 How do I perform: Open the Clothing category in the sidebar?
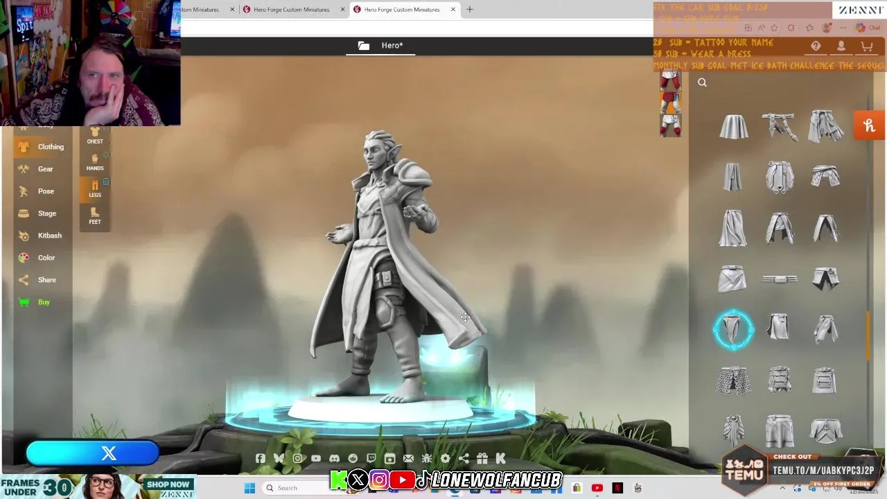click(x=42, y=147)
